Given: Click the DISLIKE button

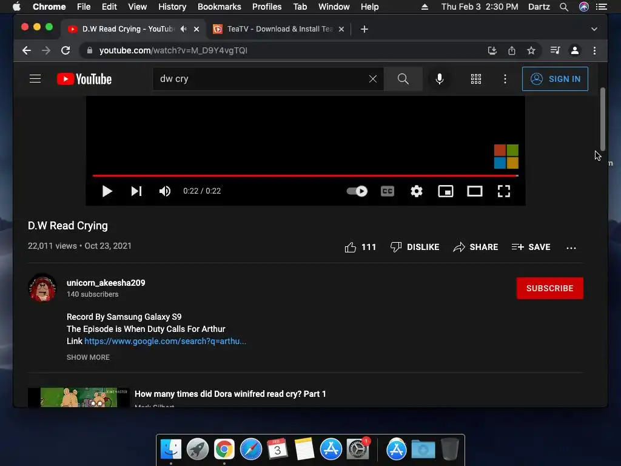Looking at the screenshot, I should (415, 248).
